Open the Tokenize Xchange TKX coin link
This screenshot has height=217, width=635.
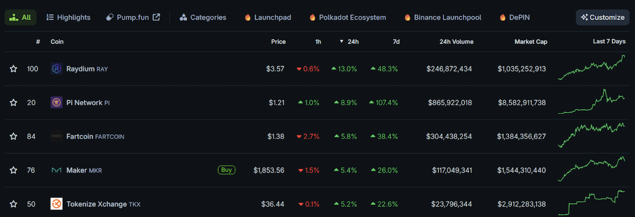coord(104,204)
